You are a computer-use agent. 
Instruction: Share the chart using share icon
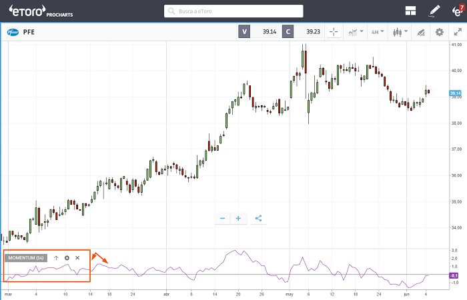pyautogui.click(x=259, y=219)
